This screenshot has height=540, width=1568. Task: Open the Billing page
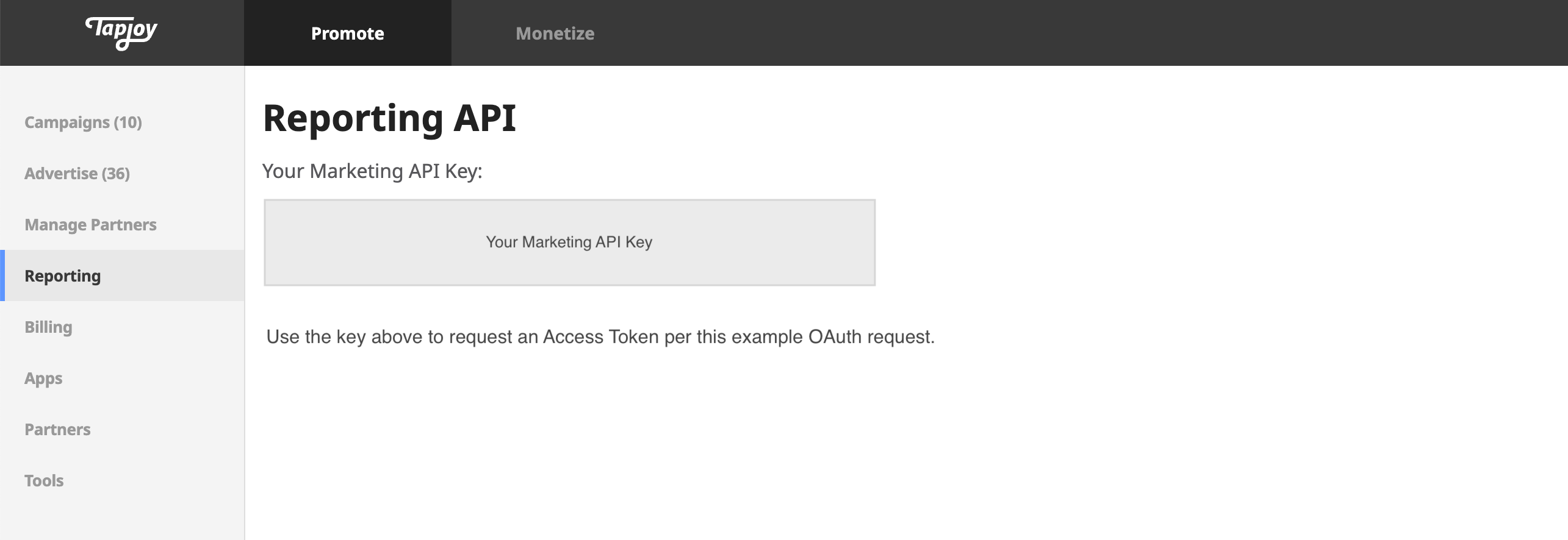[48, 327]
